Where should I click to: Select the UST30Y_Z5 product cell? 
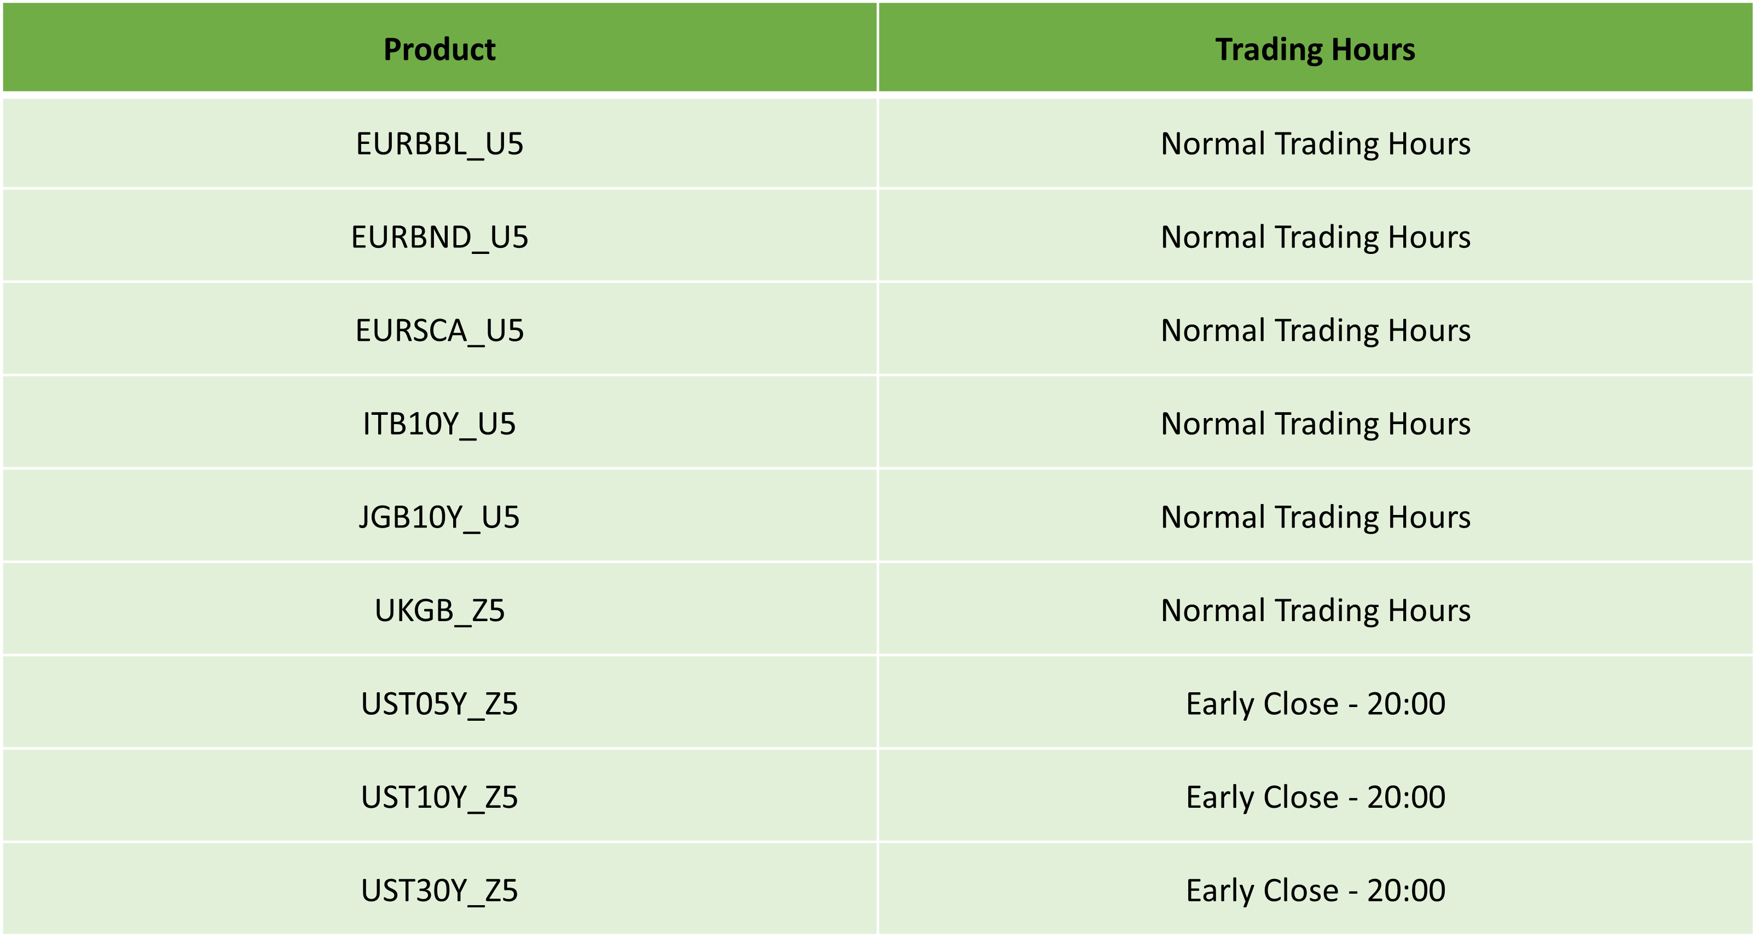[x=439, y=890]
